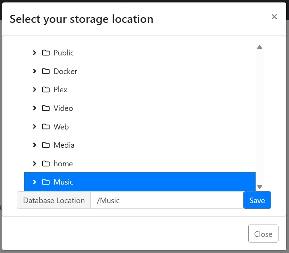Click the Music folder icon

46,182
